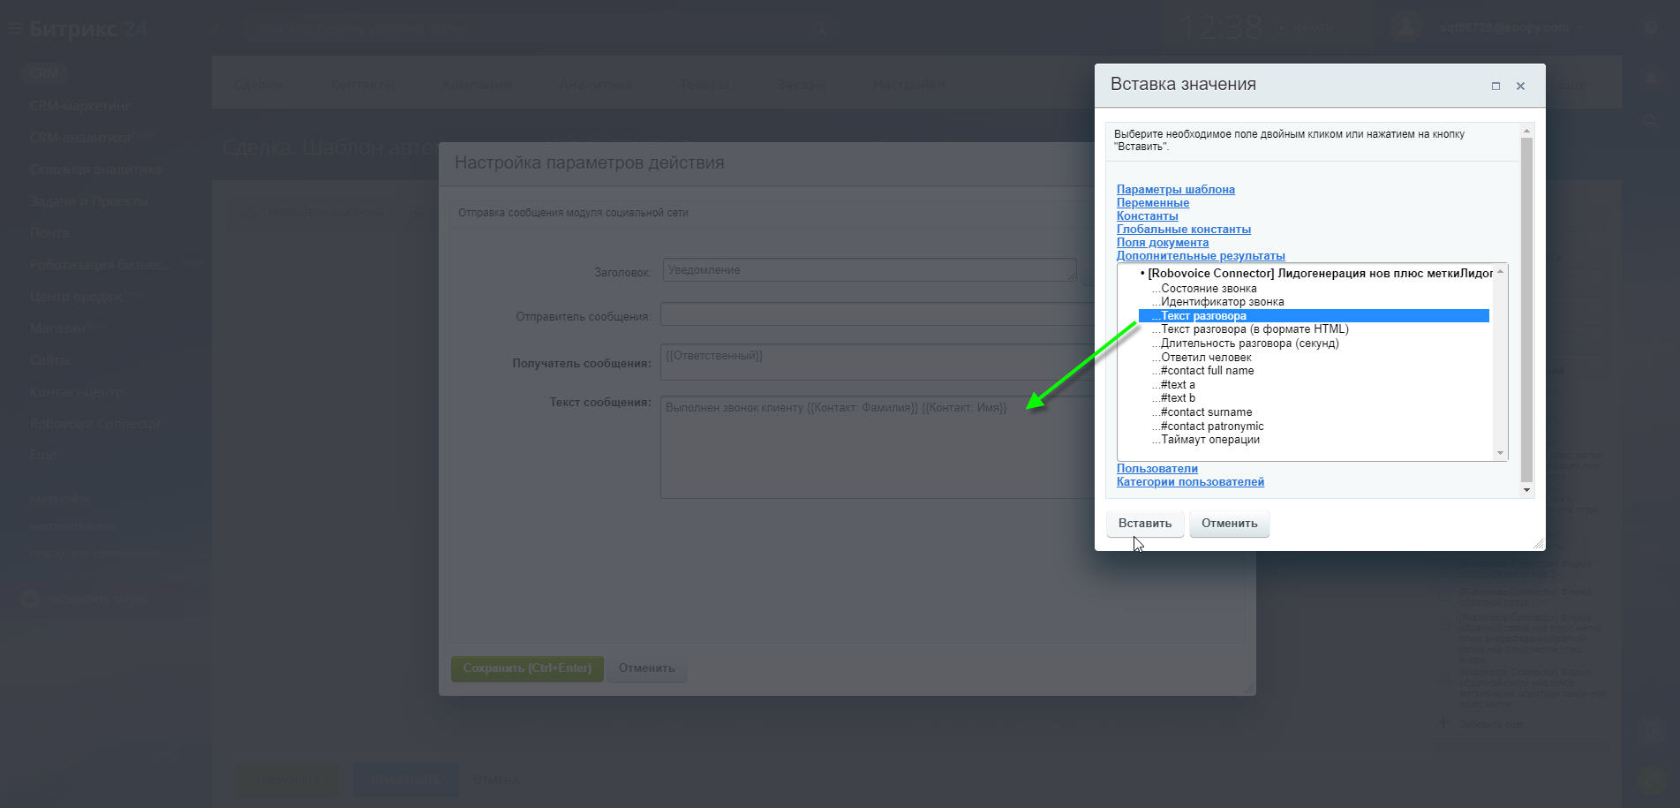Maximize the Вставка значения dialog
The width and height of the screenshot is (1680, 808).
(x=1495, y=86)
